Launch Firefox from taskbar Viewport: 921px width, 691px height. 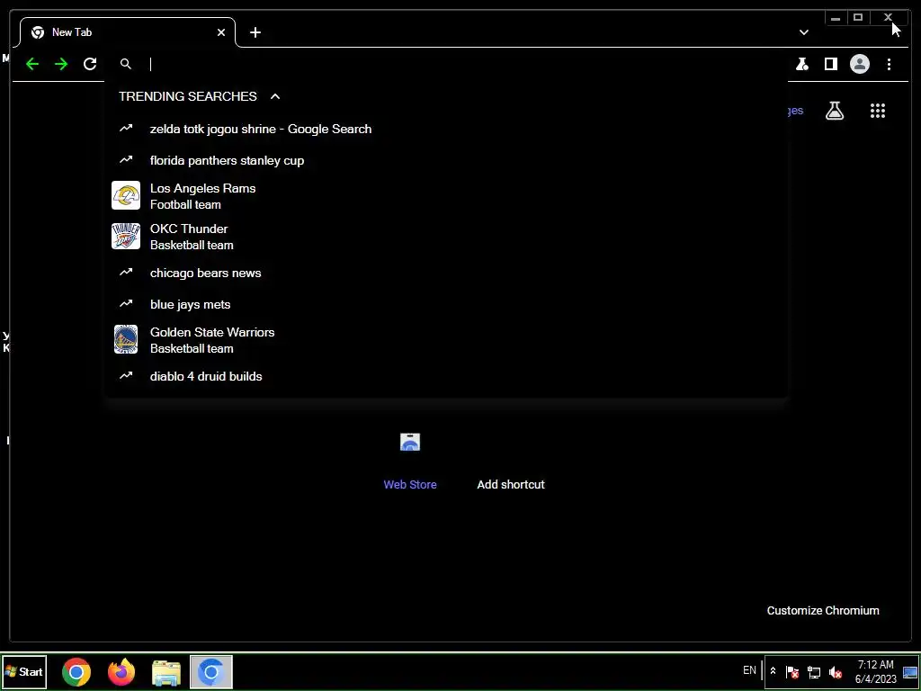(121, 672)
